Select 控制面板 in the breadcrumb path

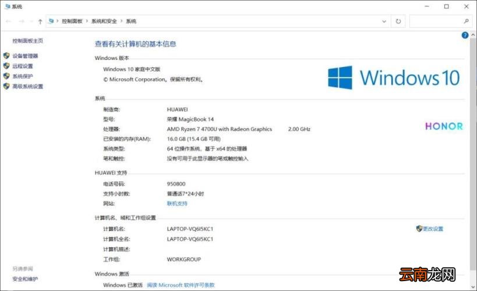point(72,21)
